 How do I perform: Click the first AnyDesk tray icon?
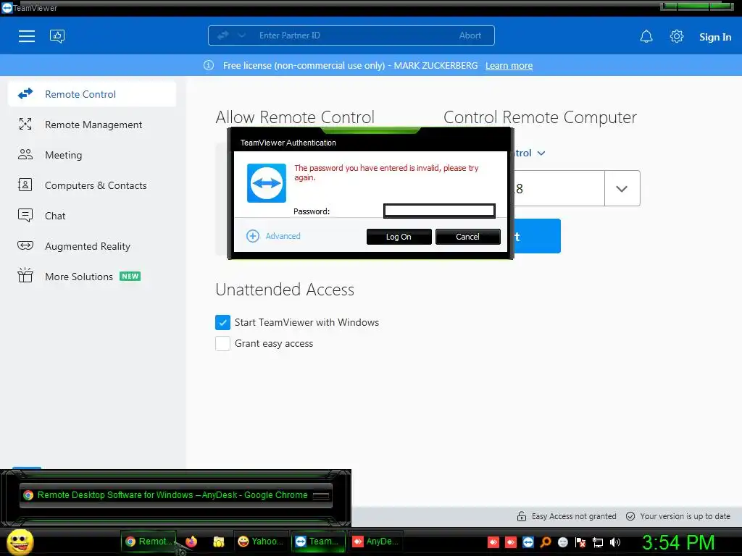point(493,542)
